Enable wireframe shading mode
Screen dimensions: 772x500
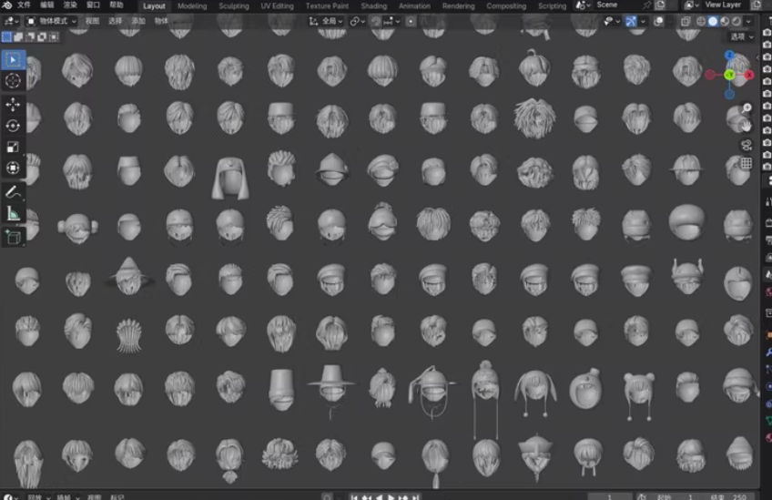(703, 21)
